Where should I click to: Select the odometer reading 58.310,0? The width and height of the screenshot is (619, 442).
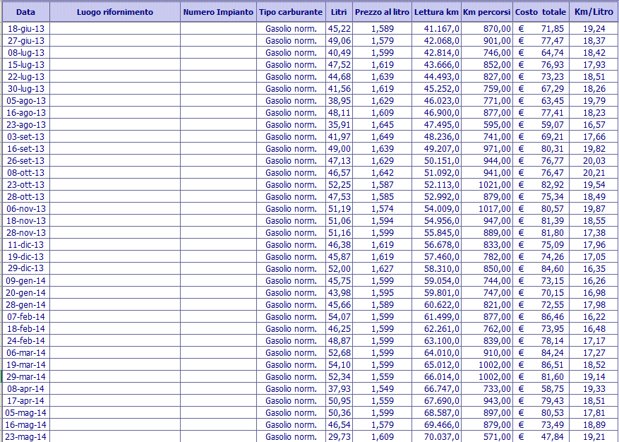[x=436, y=268]
